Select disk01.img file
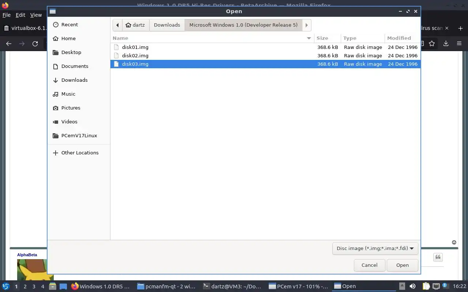This screenshot has height=292, width=468. [x=265, y=47]
